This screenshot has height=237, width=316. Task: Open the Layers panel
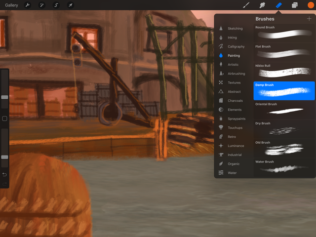pos(295,5)
